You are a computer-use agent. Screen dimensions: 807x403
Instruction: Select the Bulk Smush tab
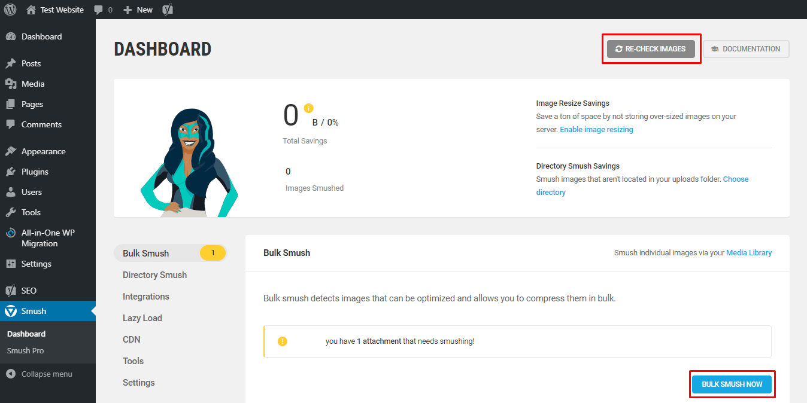(x=170, y=253)
